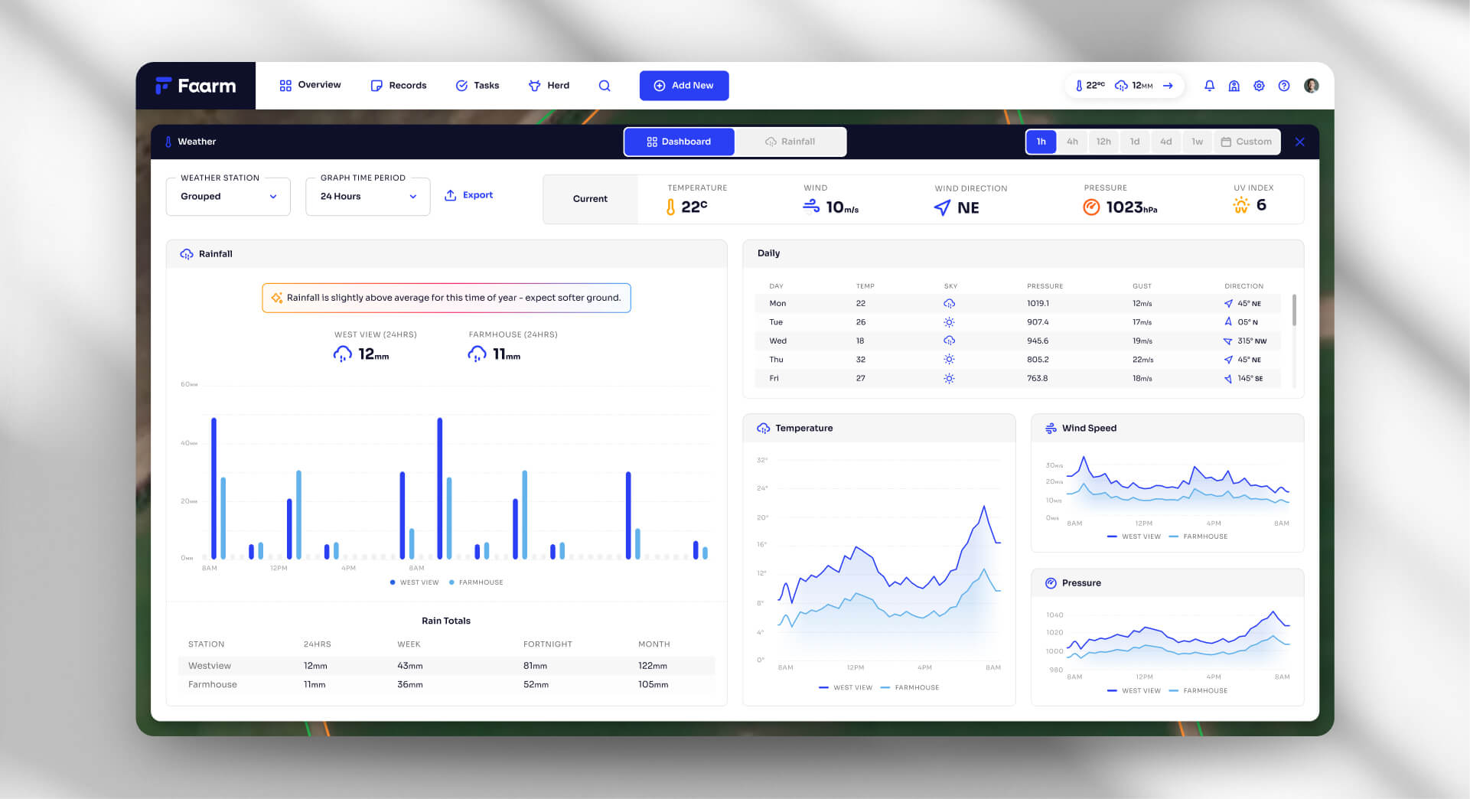1470x799 pixels.
Task: Click the Farmhouse legend dot under rainfall chart
Action: coord(451,582)
